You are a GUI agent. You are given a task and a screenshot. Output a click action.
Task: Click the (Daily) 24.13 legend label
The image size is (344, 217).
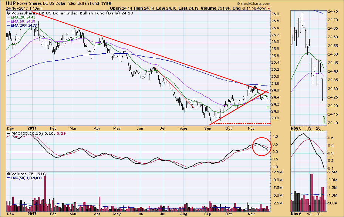coord(119,13)
